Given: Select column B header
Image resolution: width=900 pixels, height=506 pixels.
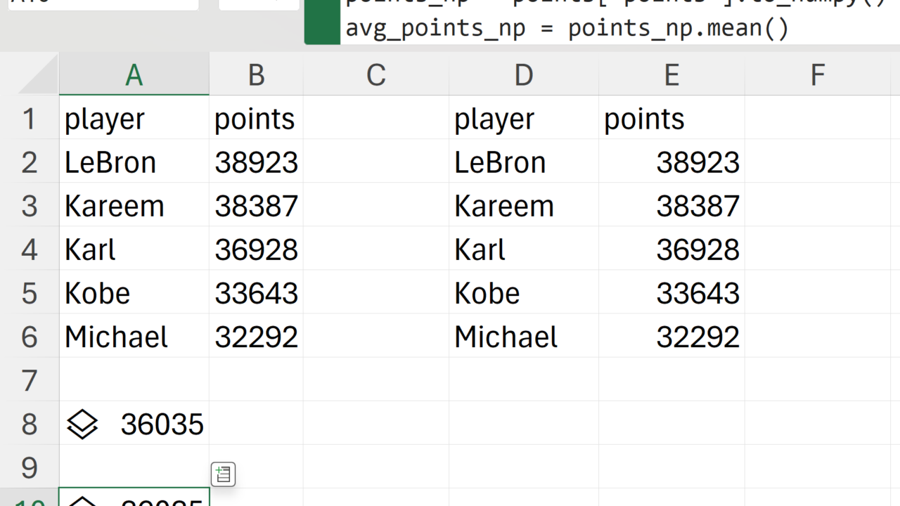Looking at the screenshot, I should [x=256, y=74].
